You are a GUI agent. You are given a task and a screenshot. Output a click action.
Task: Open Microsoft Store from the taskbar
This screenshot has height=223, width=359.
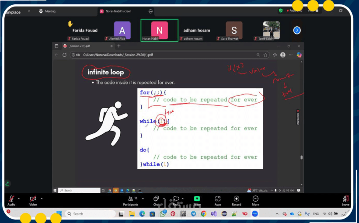tap(152, 214)
